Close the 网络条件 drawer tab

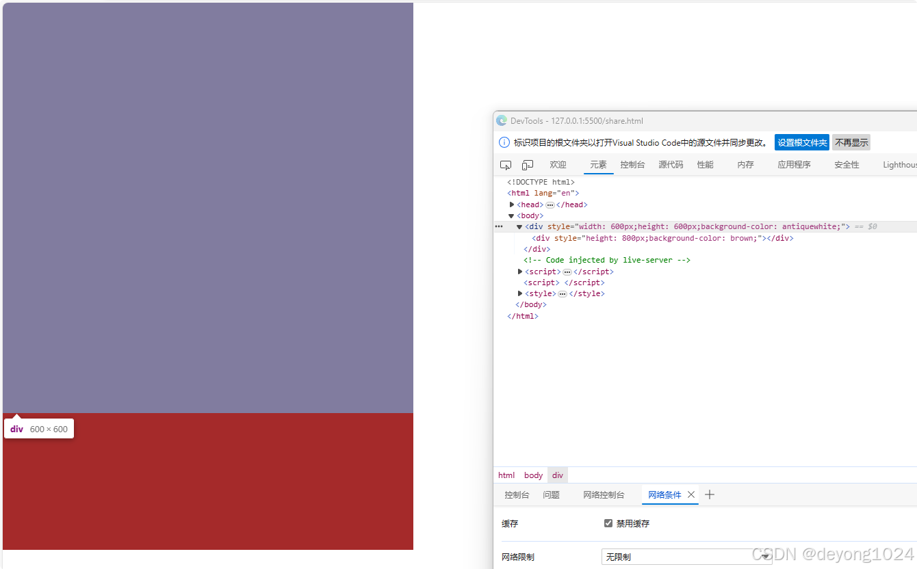click(x=691, y=494)
